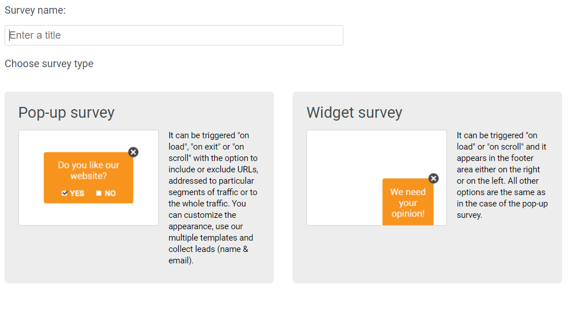Click the "Choose survey type" label

[x=49, y=64]
